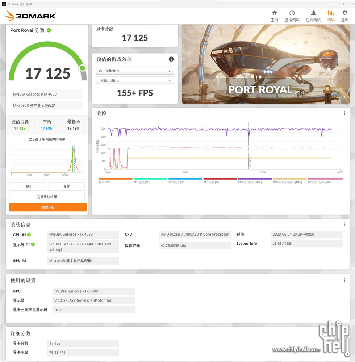The height and width of the screenshot is (362, 355).
Task: Click the info icon beside 最佳
Action: click(79, 122)
